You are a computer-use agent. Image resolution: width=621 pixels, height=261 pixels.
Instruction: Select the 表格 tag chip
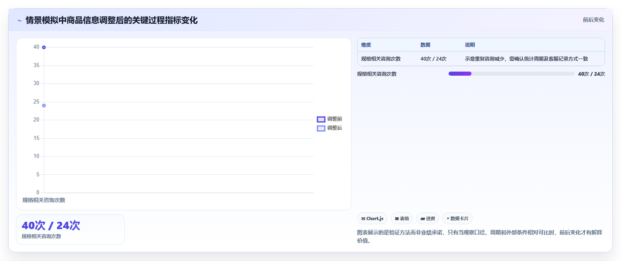pyautogui.click(x=402, y=218)
